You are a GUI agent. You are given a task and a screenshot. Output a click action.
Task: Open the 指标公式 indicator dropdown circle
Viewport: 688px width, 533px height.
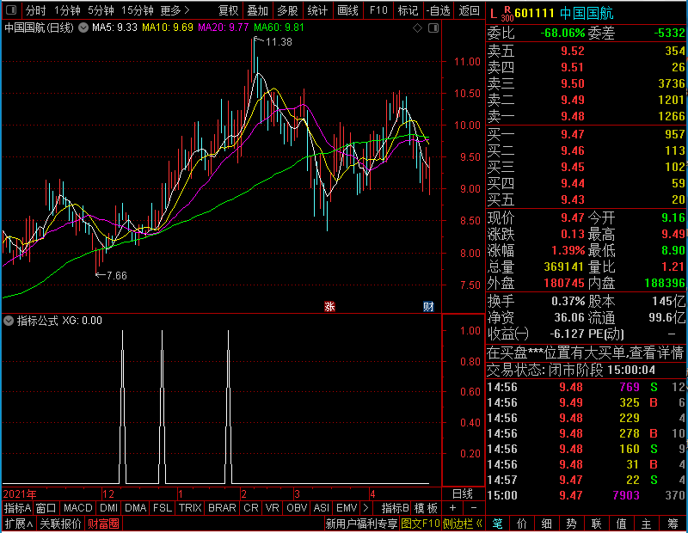[9, 322]
